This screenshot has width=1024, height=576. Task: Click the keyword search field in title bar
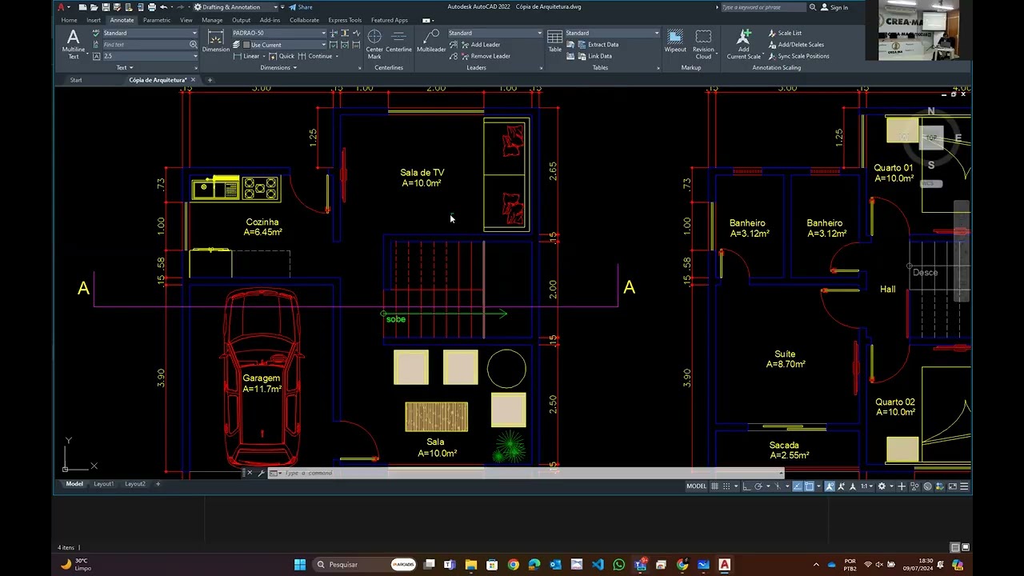tap(763, 7)
